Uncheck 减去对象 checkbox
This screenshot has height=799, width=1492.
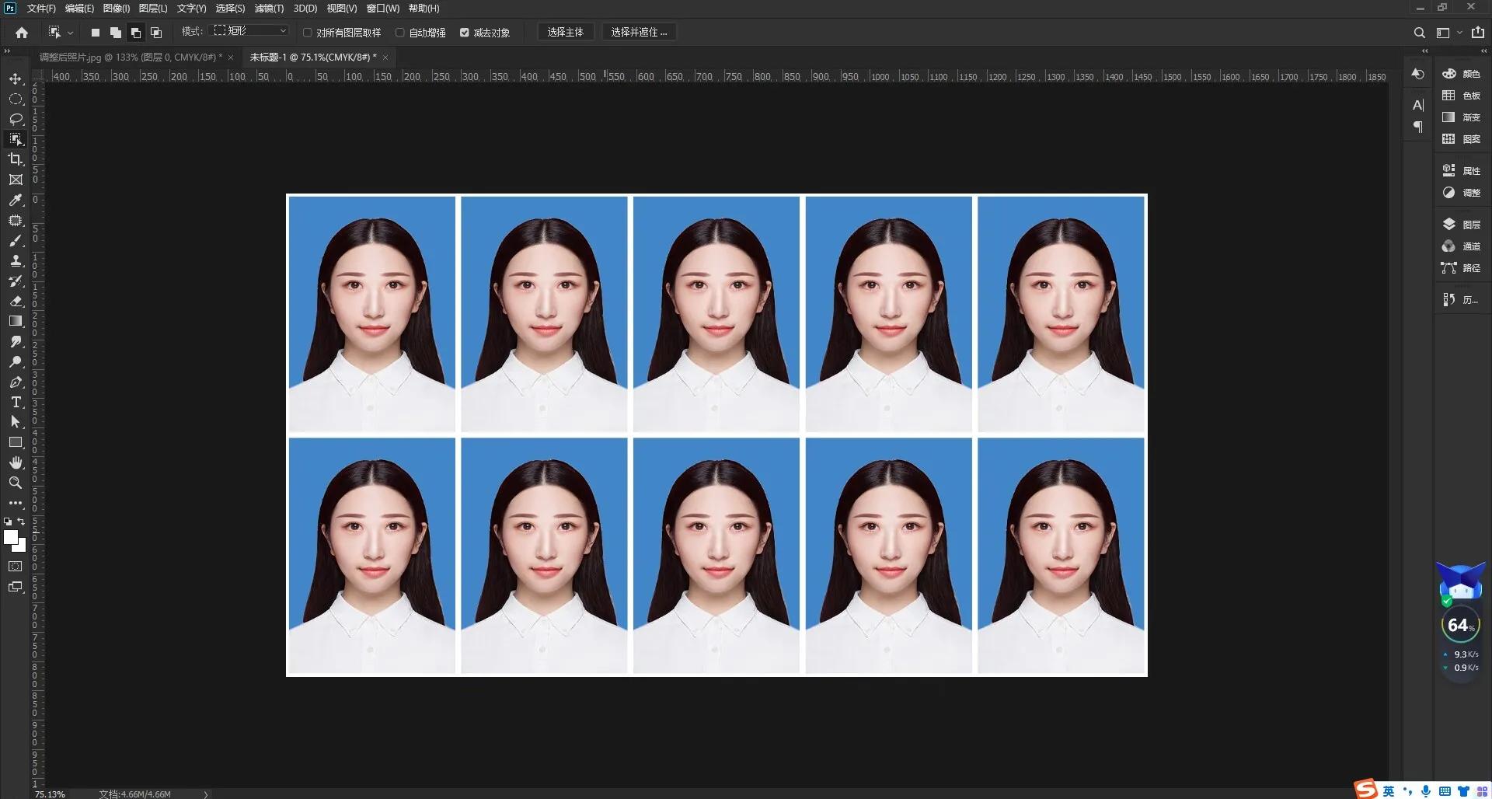465,33
